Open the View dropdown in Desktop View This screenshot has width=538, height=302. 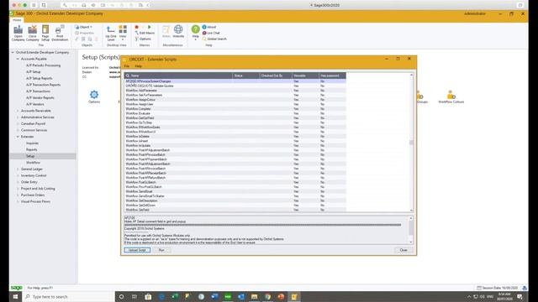tap(123, 33)
